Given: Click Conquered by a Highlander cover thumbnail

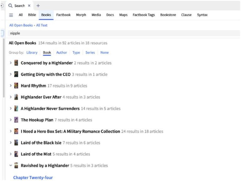Looking at the screenshot, I should [x=16, y=63].
